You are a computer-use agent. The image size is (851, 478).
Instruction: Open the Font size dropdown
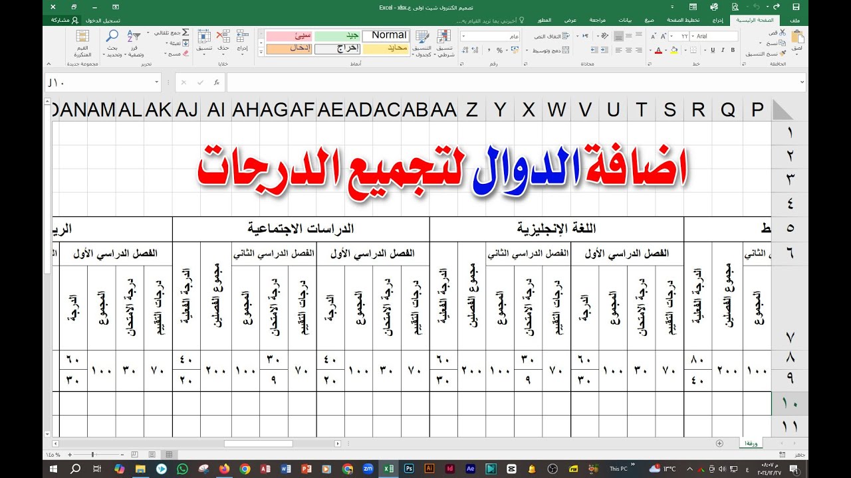pos(672,36)
